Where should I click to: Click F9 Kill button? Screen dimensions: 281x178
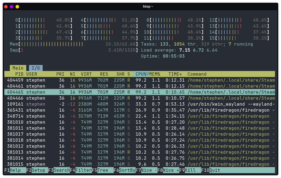190,170
